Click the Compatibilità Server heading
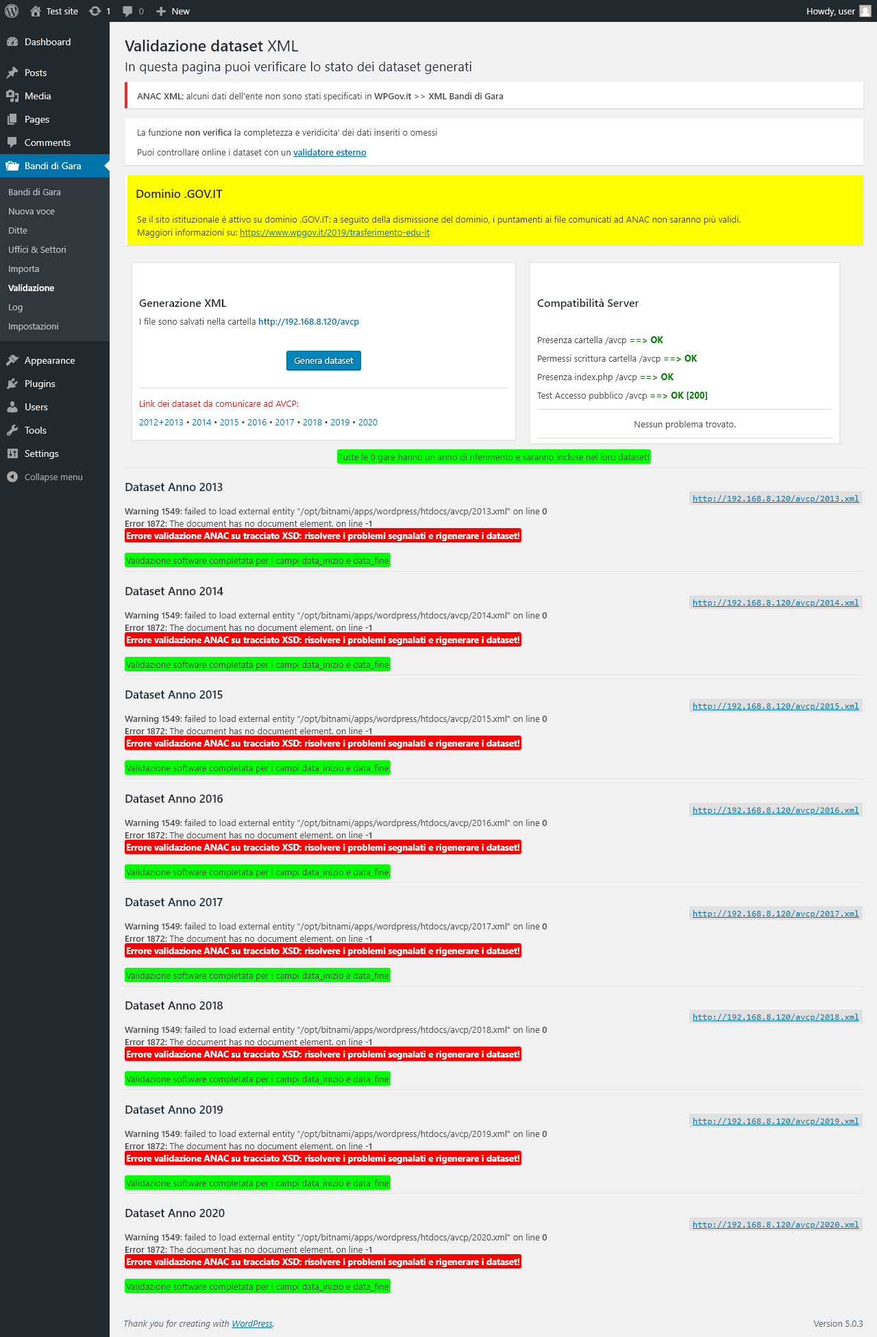Image resolution: width=877 pixels, height=1337 pixels. coord(588,303)
